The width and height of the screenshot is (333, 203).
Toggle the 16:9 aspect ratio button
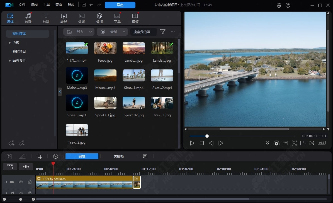[322, 143]
